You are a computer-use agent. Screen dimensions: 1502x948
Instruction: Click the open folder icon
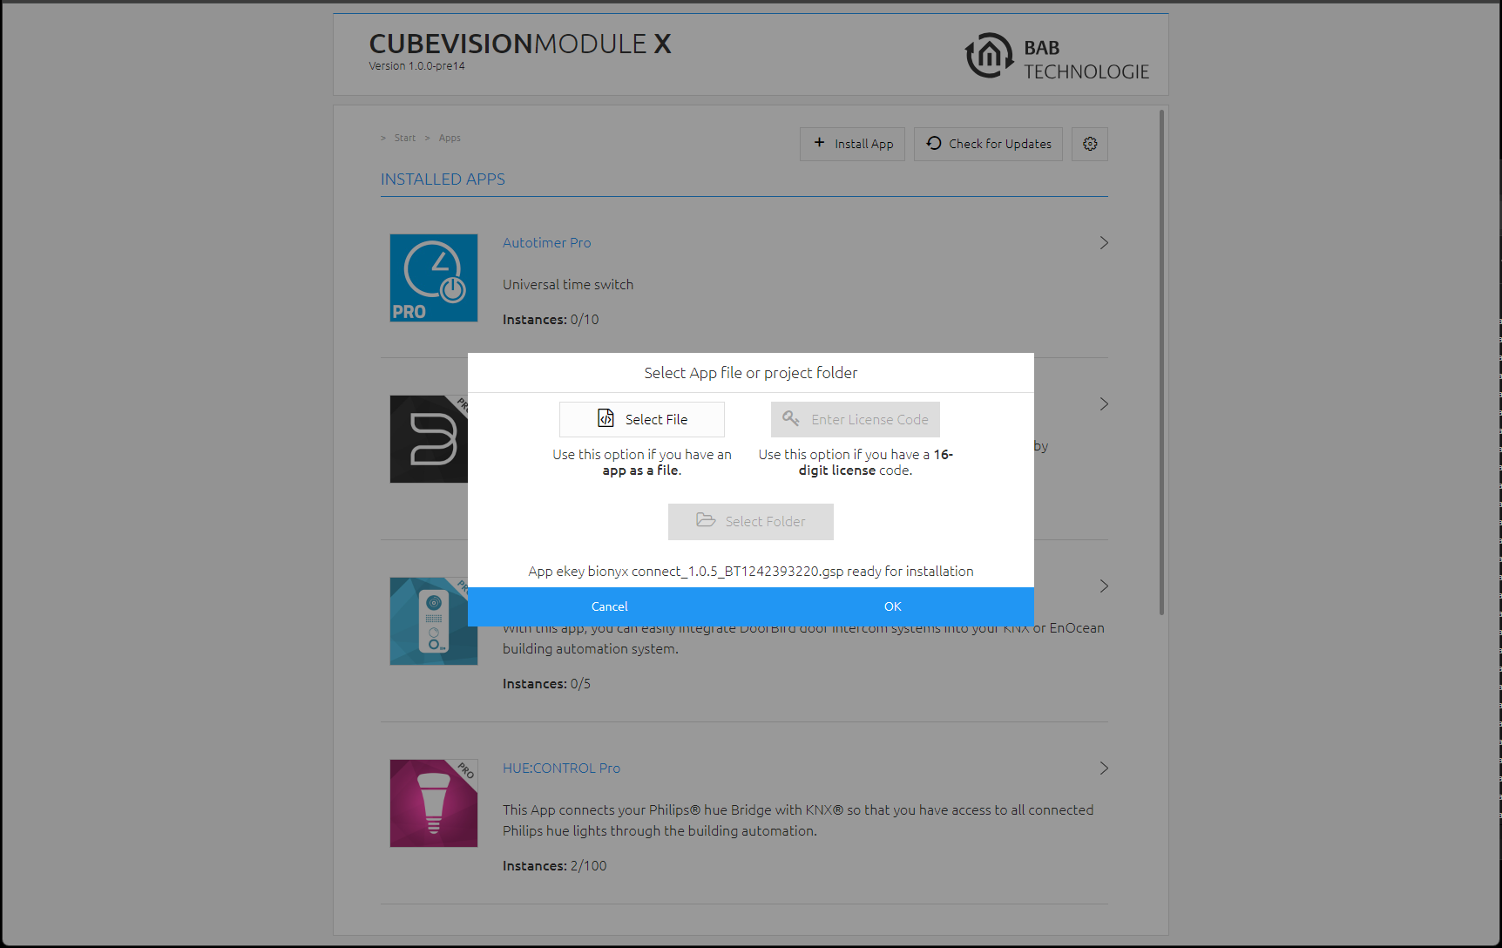(706, 520)
